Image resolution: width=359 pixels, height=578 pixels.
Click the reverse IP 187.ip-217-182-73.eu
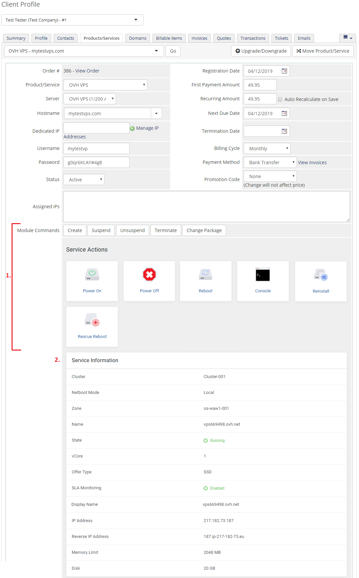(224, 537)
